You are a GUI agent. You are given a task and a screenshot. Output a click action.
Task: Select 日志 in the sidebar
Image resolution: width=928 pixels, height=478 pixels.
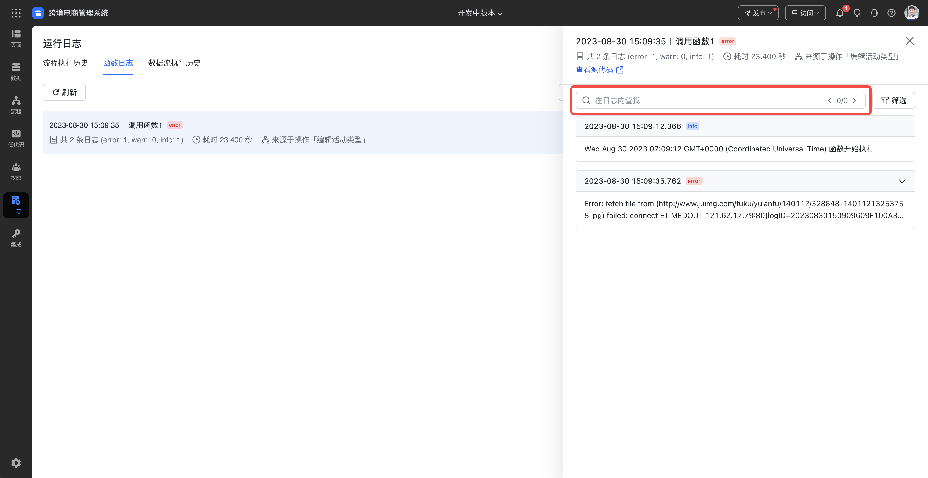pyautogui.click(x=16, y=205)
